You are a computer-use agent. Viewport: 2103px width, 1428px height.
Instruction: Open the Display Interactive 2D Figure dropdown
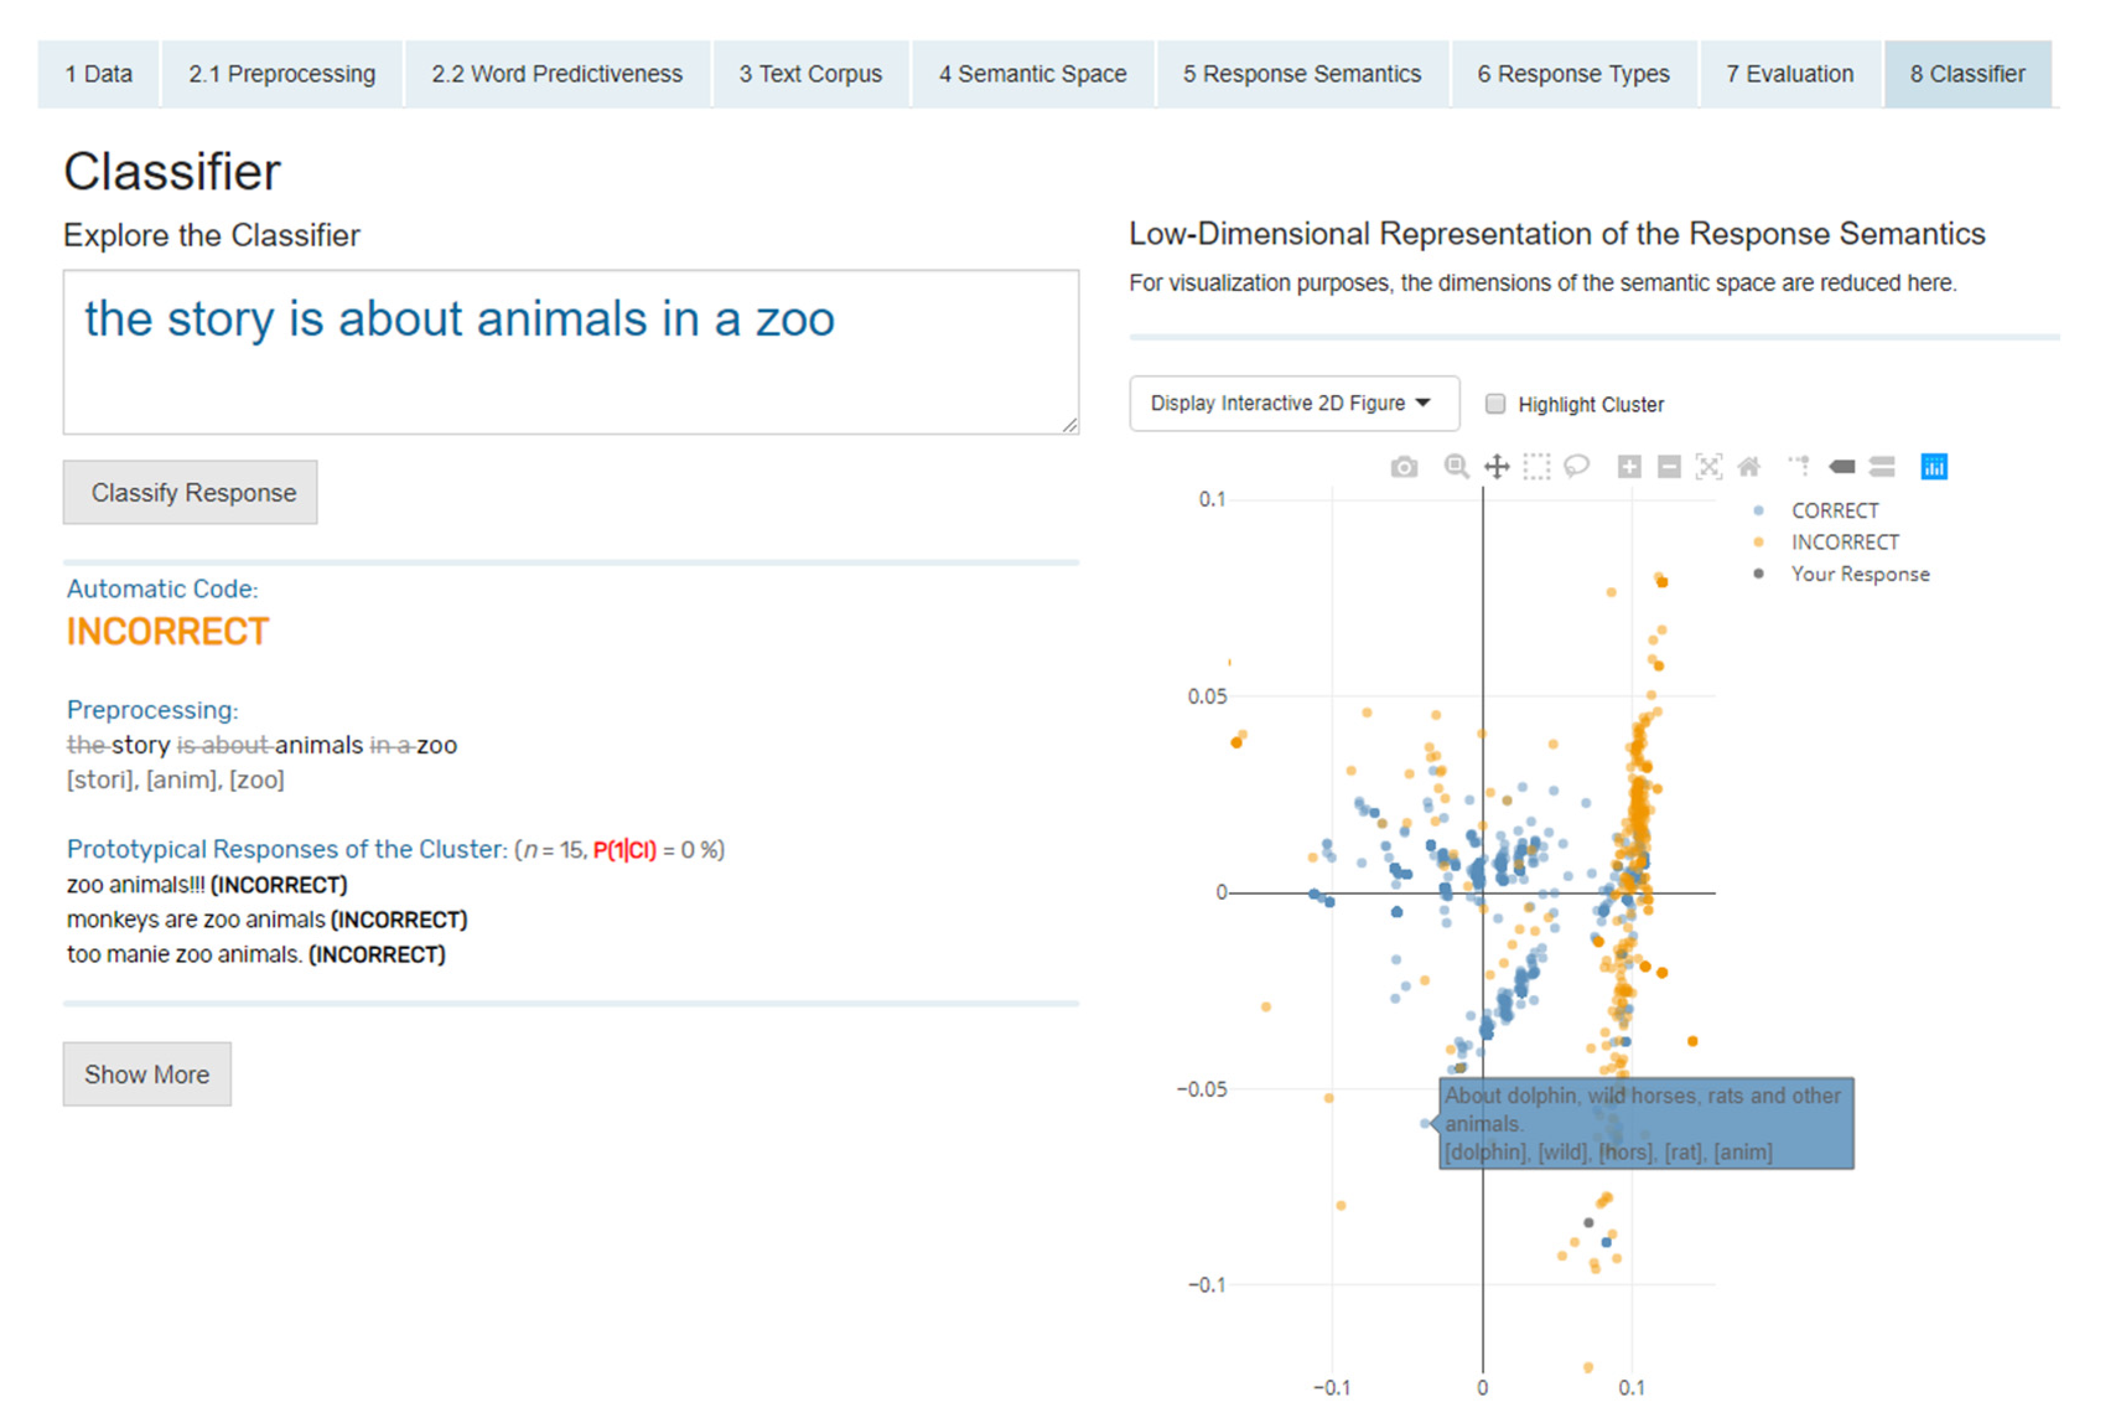[x=1293, y=404]
